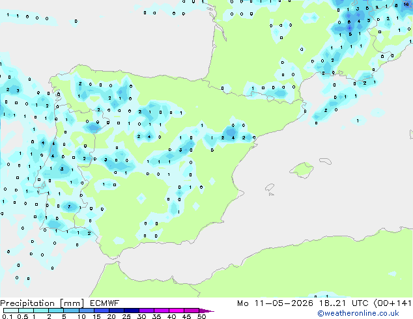Click the 25–30 mm navy legend swatch
Viewport: 413px width, 319px height.
[x=131, y=311]
